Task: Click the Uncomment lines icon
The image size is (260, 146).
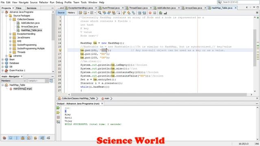Action: (x=165, y=13)
